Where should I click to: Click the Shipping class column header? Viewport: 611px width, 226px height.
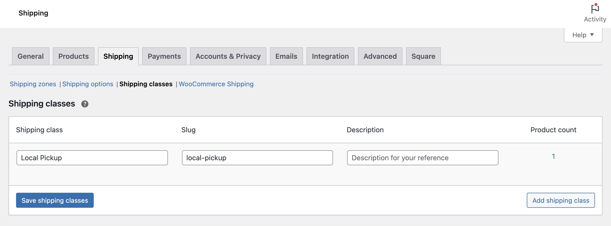pos(39,130)
